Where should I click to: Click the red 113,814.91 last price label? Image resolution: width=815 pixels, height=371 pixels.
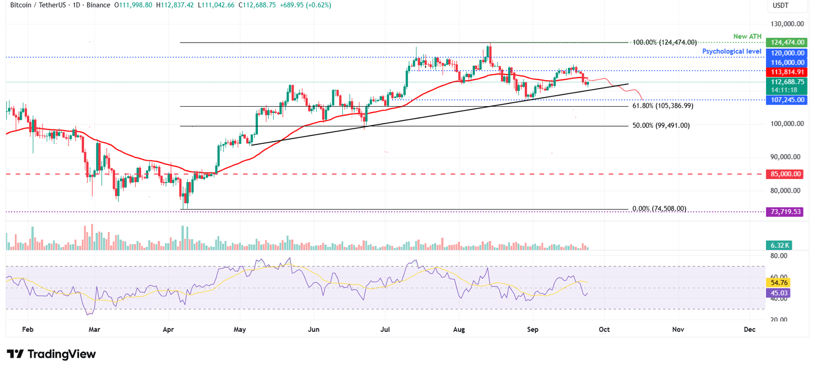[786, 72]
